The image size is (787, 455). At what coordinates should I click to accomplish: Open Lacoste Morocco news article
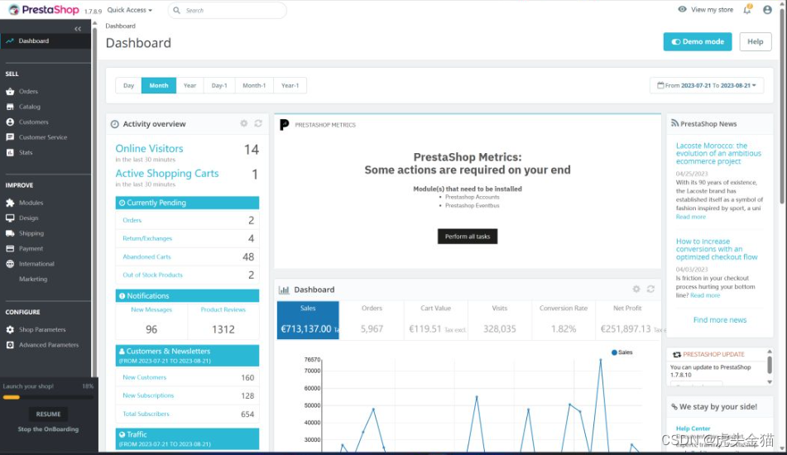click(718, 154)
